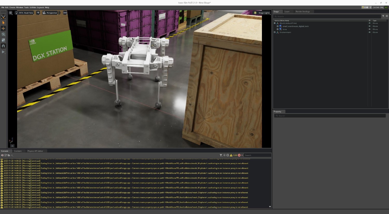
Task: Open the RTX - Real-Time renderer dropdown
Action: pyautogui.click(x=24, y=13)
